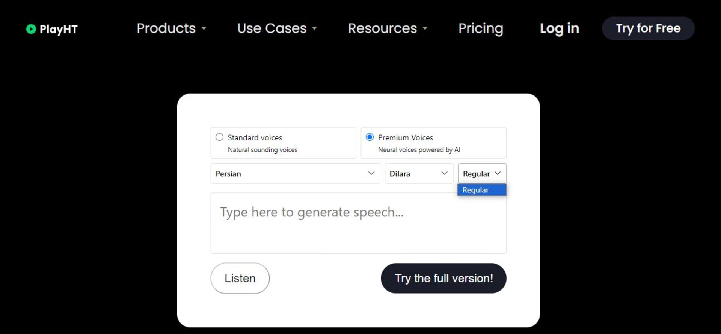
Task: Select the Standard voices radio button
Action: pyautogui.click(x=220, y=137)
